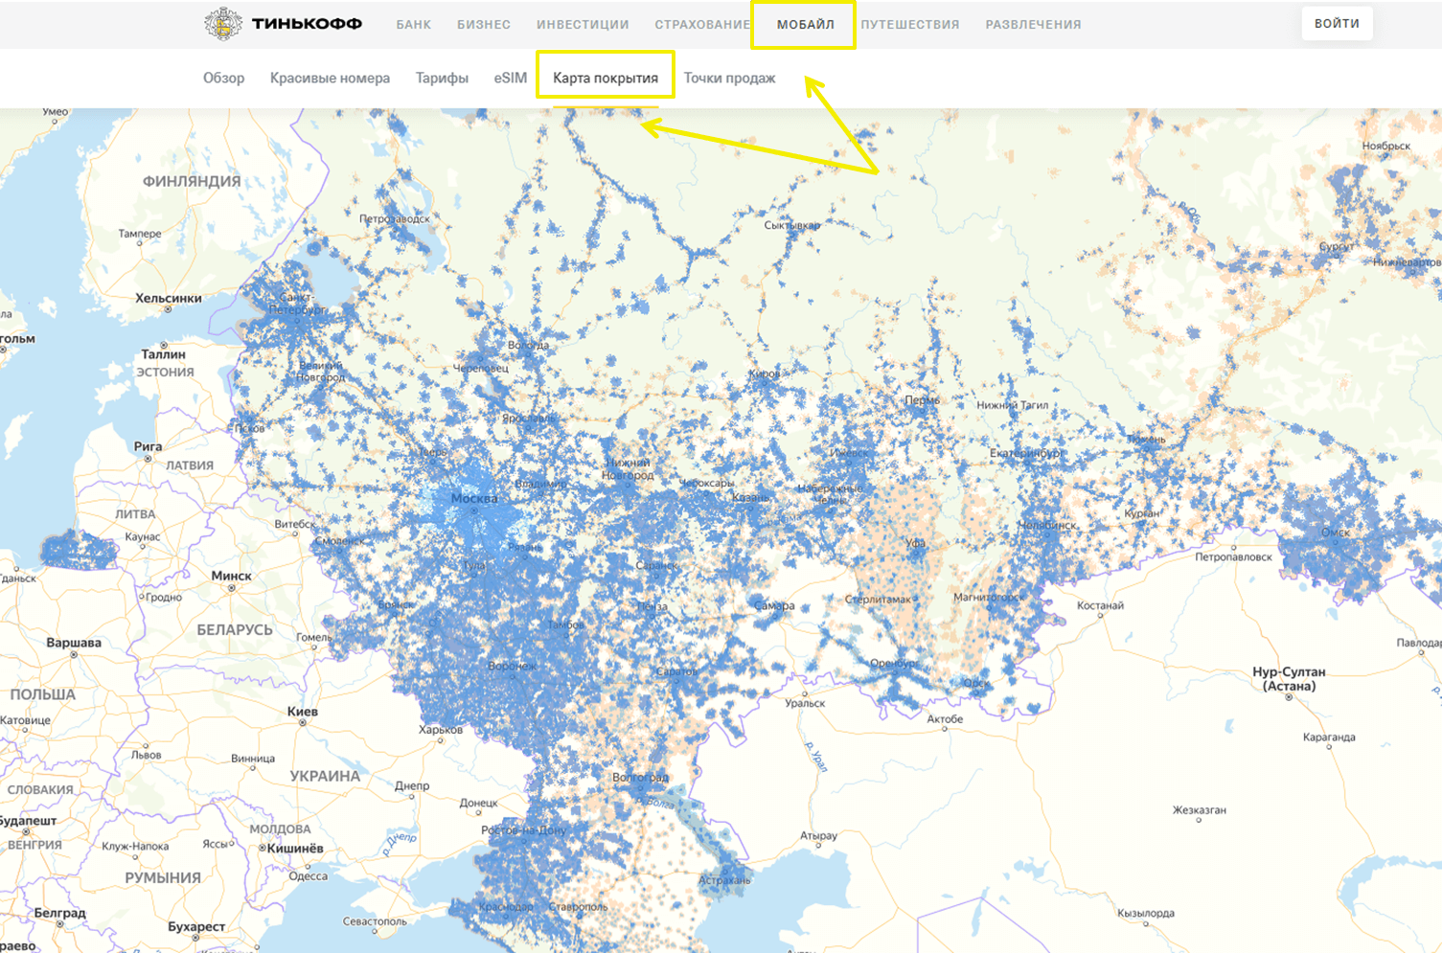The image size is (1442, 953).
Task: Click the ФИНЛЯНДИЯ country label
Action: pyautogui.click(x=192, y=181)
